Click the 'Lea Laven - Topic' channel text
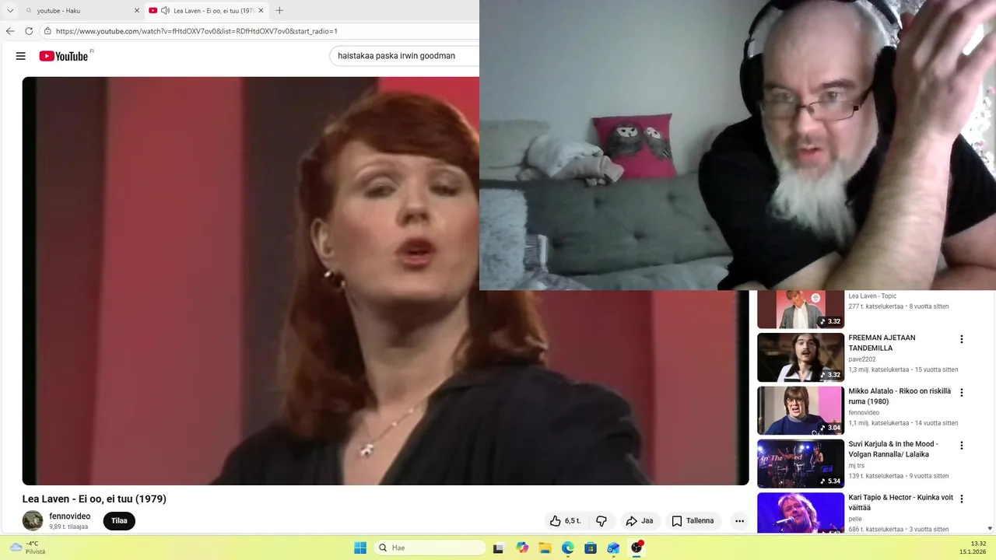Viewport: 996px width, 560px height. [872, 296]
